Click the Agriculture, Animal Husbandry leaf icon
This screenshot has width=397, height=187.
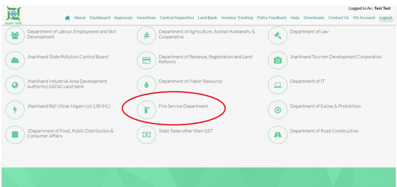[146, 35]
